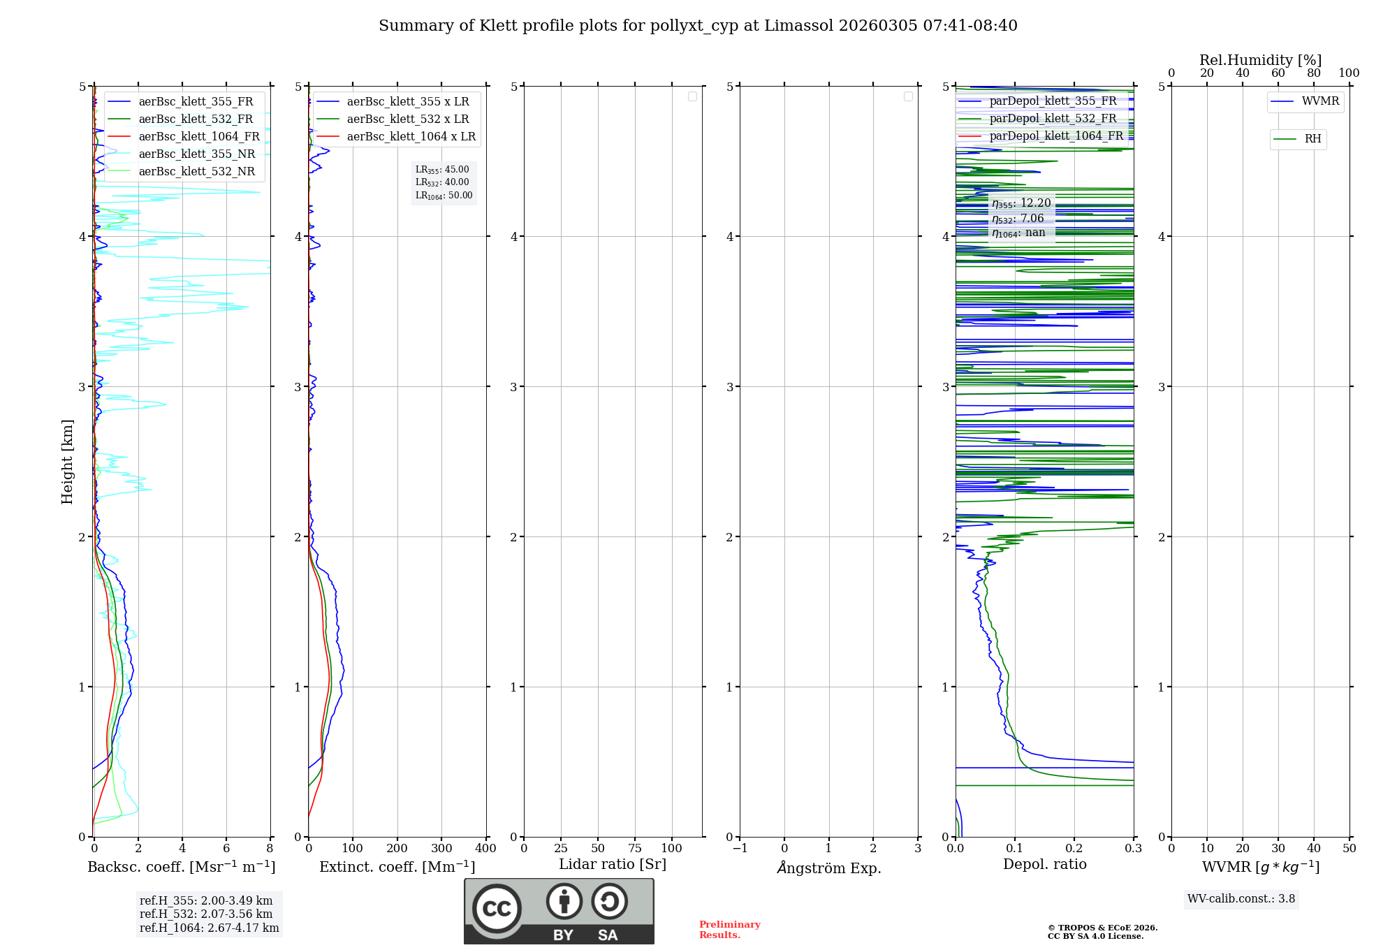The height and width of the screenshot is (950, 1397).
Task: Click the Rel.Humidity [%] top axis label
Action: (1260, 60)
